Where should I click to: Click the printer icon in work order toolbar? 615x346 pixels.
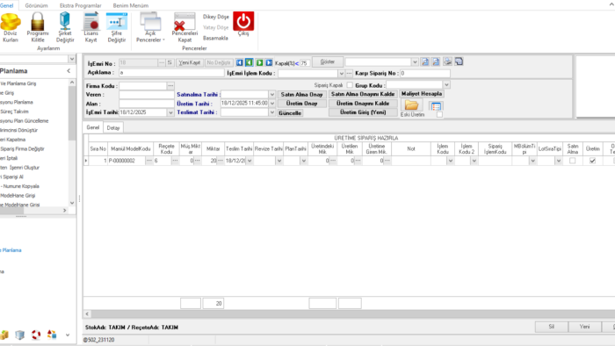[447, 61]
